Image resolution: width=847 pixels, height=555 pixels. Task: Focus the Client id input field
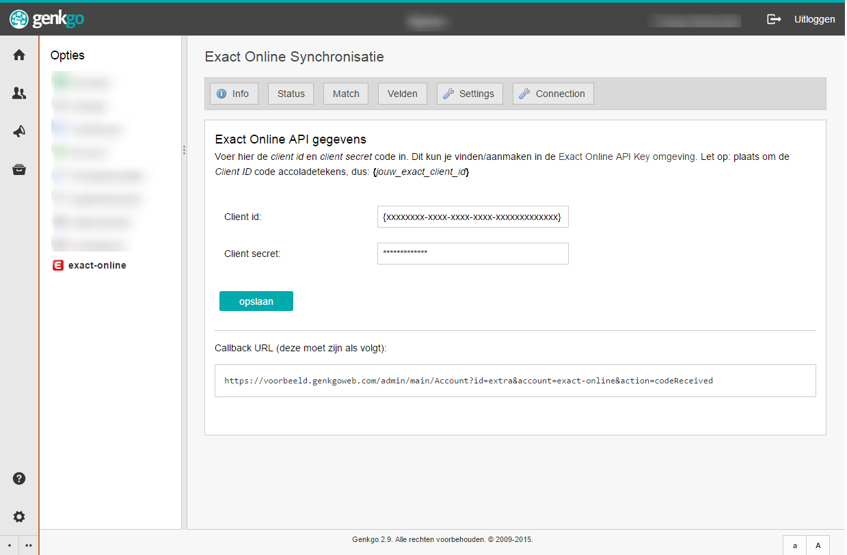coord(473,217)
